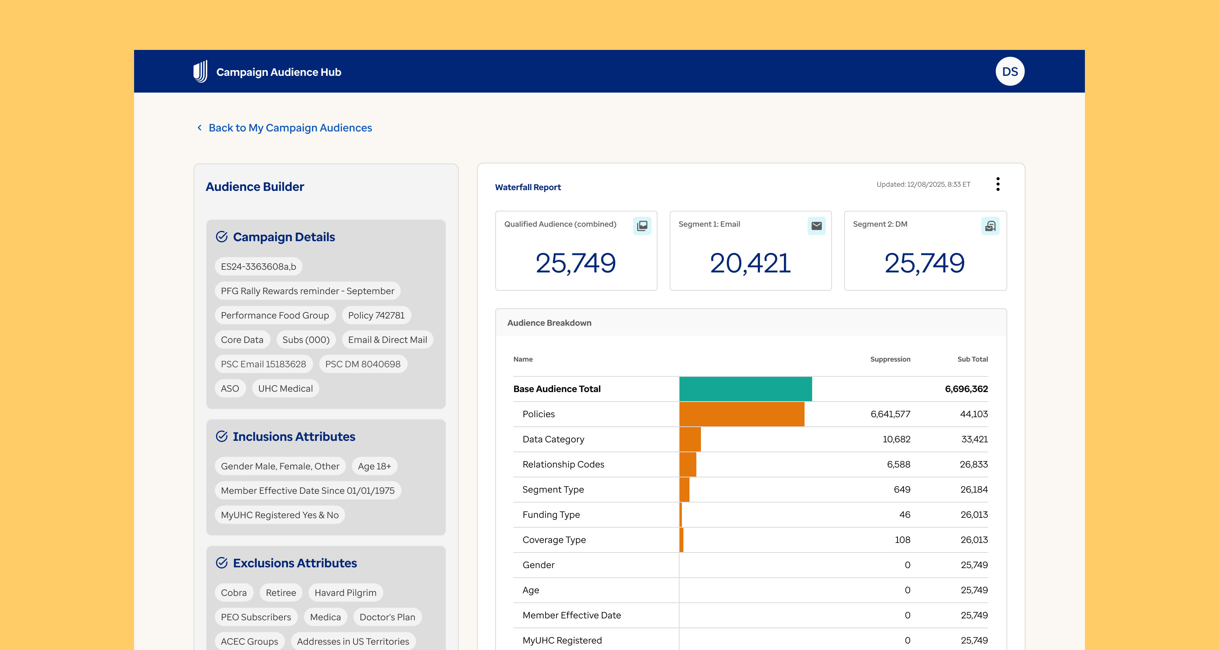Click the Policy 742781 tag
The image size is (1219, 650).
[376, 315]
